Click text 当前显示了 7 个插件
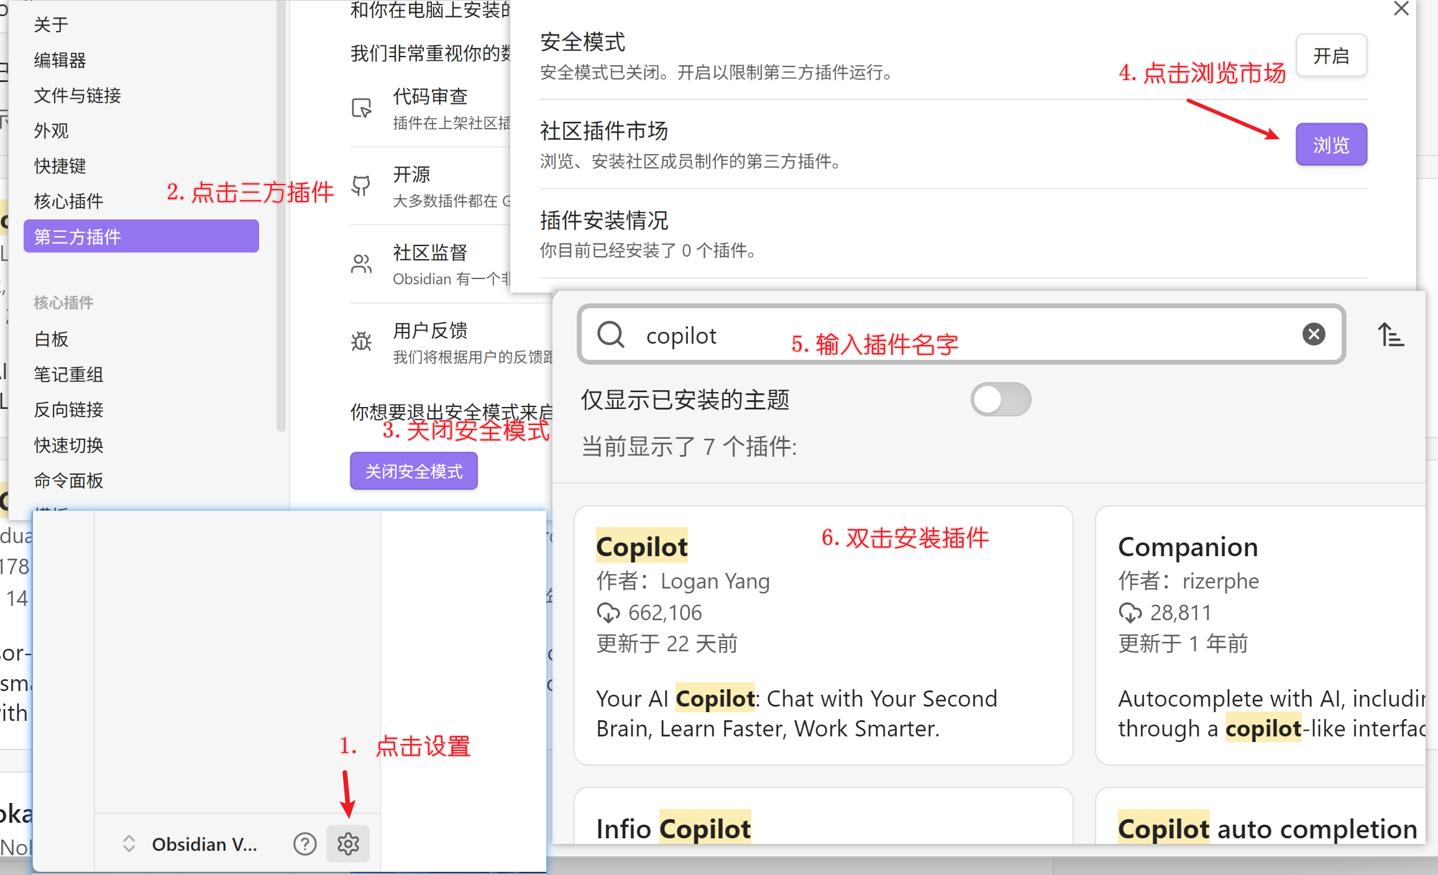 click(x=689, y=446)
